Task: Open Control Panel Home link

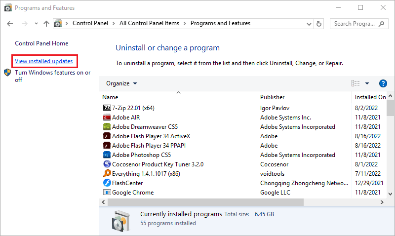Action: (x=41, y=43)
